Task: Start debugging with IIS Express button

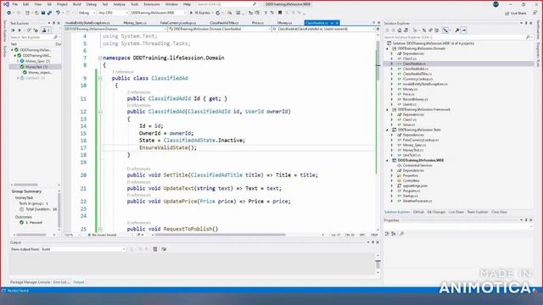Action: 200,13
